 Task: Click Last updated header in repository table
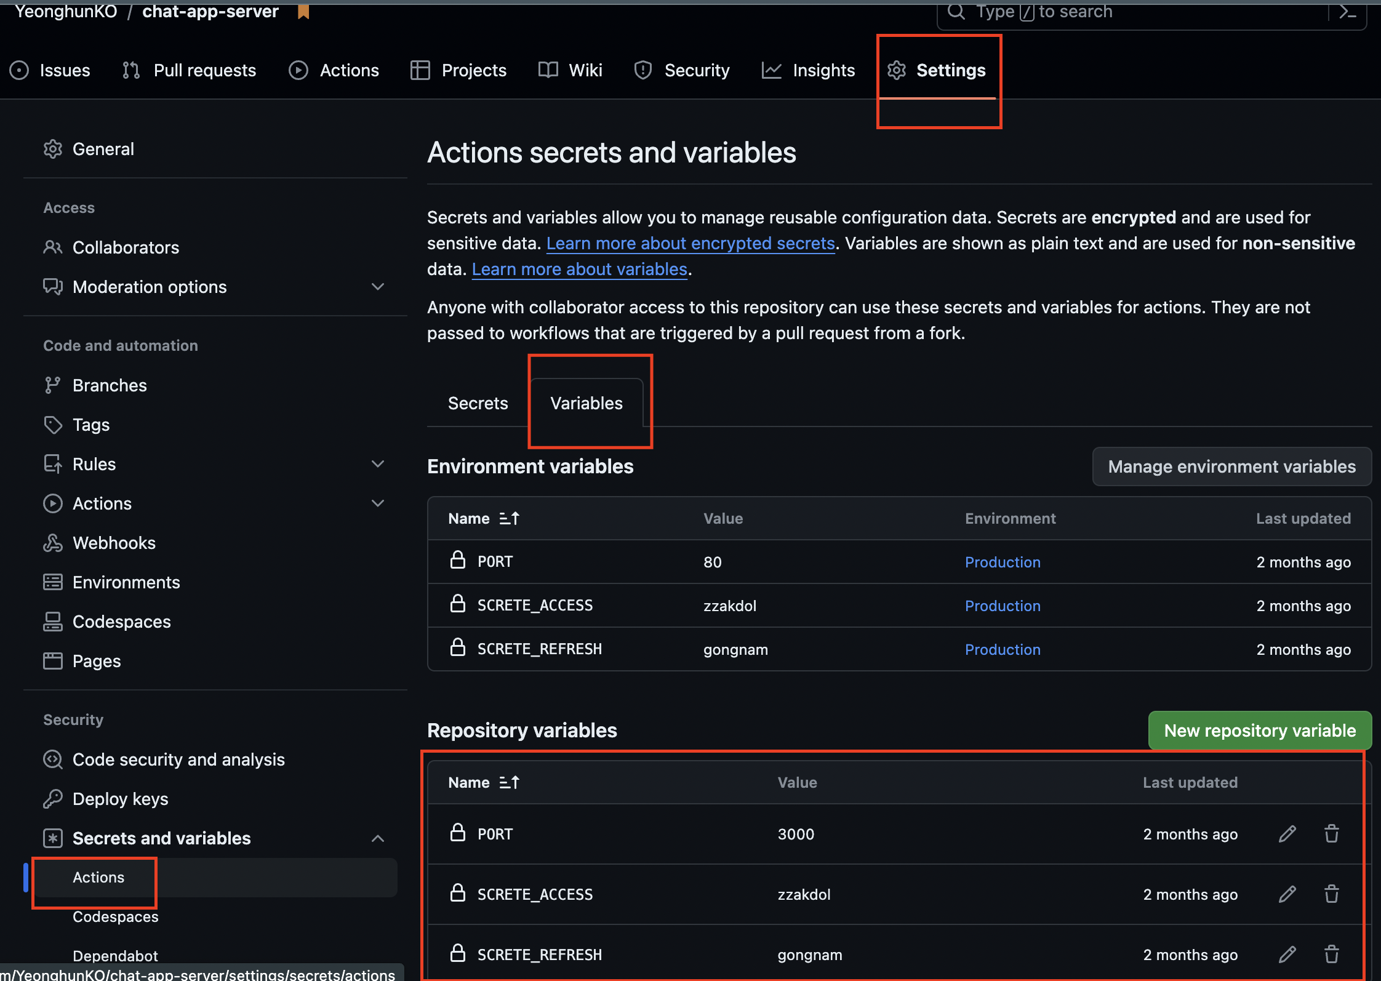click(x=1190, y=782)
